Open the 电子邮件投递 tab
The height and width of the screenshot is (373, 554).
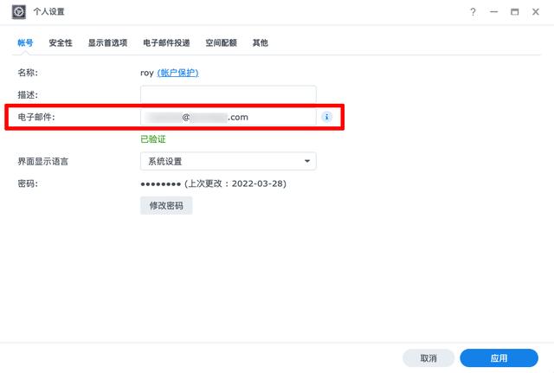[x=166, y=42]
